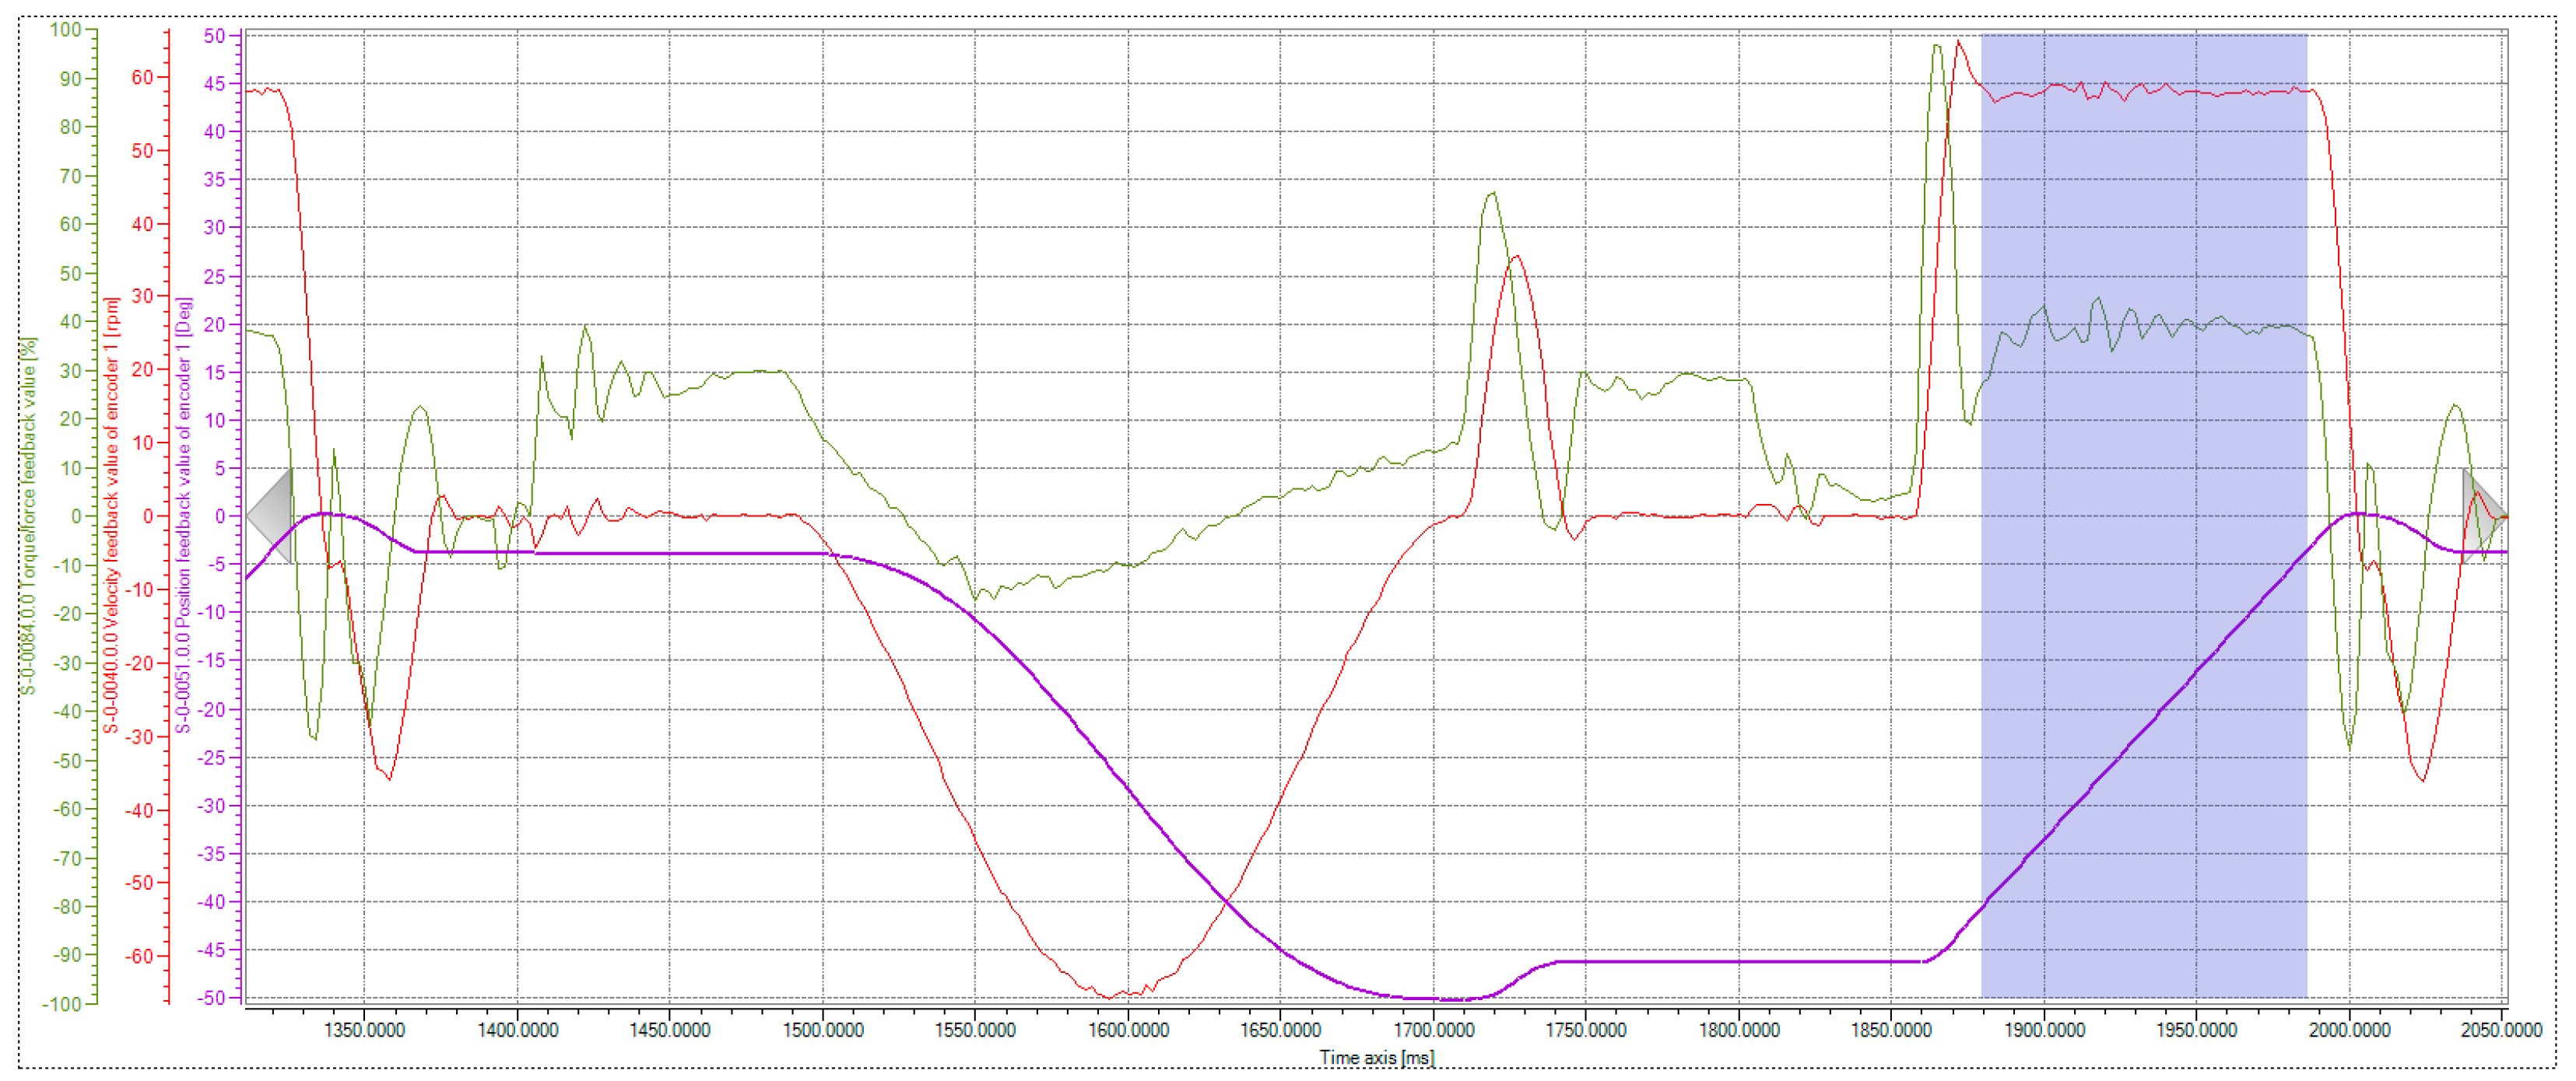Select the red Velocity feedback axis label

click(x=112, y=516)
